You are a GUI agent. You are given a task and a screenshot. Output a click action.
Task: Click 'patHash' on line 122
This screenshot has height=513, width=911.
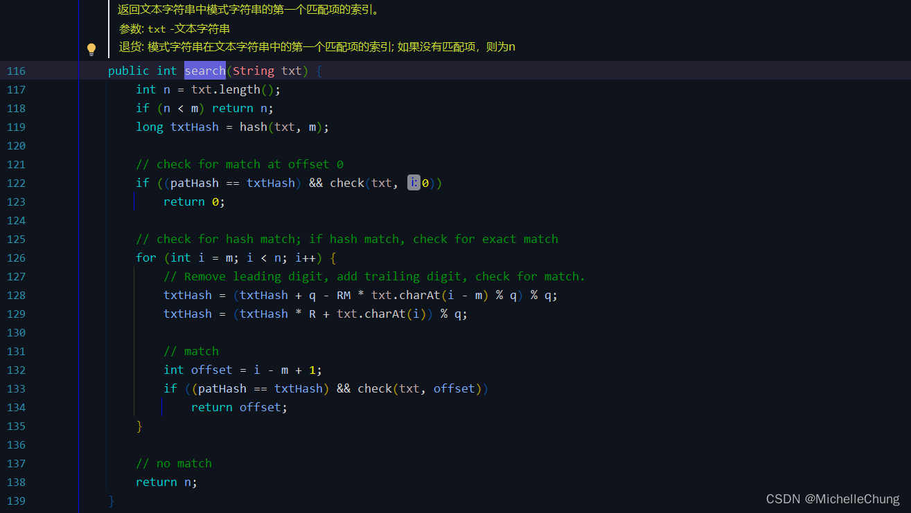click(x=195, y=183)
